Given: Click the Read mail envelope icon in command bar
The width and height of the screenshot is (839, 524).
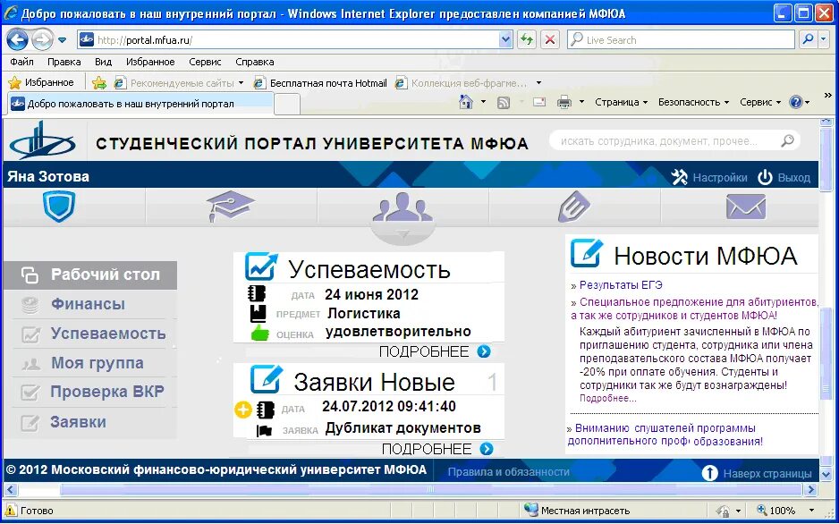Looking at the screenshot, I should click(538, 102).
